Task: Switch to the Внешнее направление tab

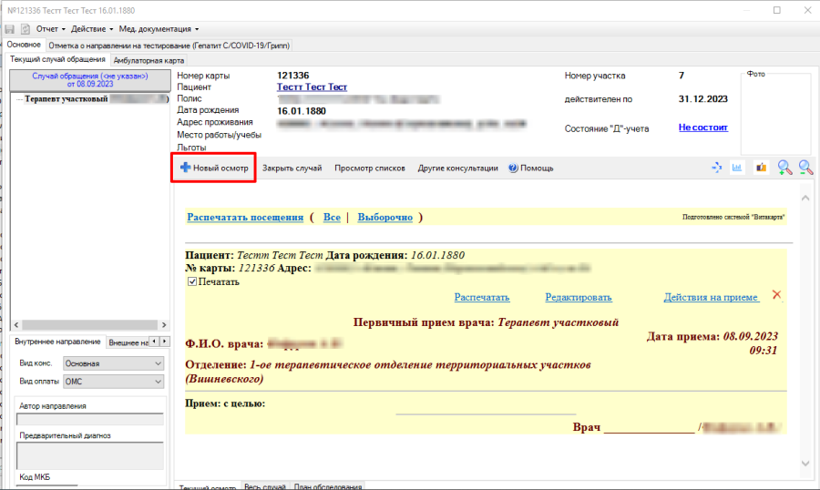Action: click(127, 342)
